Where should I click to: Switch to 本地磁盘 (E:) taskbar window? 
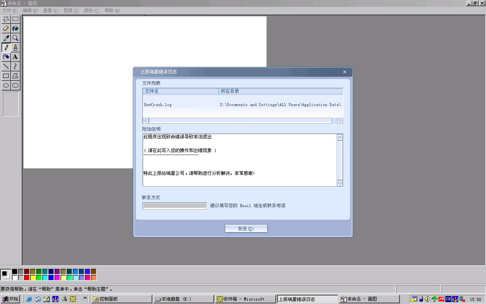(x=183, y=299)
